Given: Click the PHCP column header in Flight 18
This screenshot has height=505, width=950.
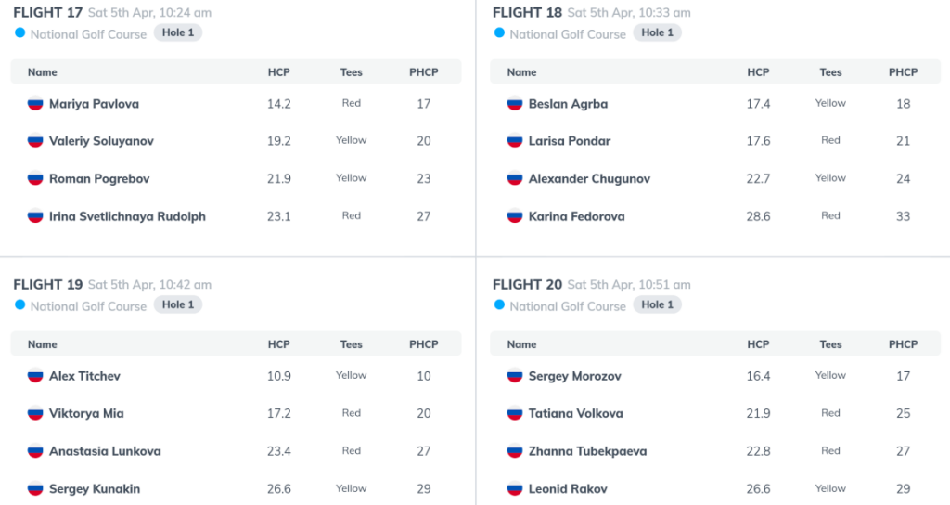Looking at the screenshot, I should 903,72.
